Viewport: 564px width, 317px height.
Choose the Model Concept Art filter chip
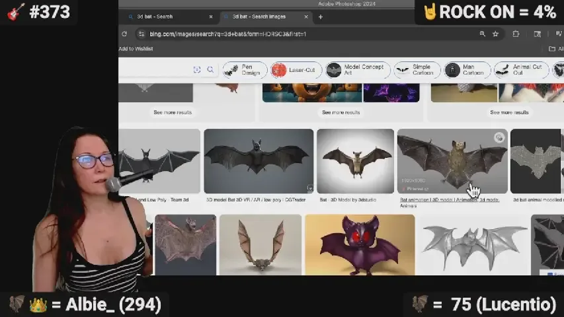tap(356, 70)
